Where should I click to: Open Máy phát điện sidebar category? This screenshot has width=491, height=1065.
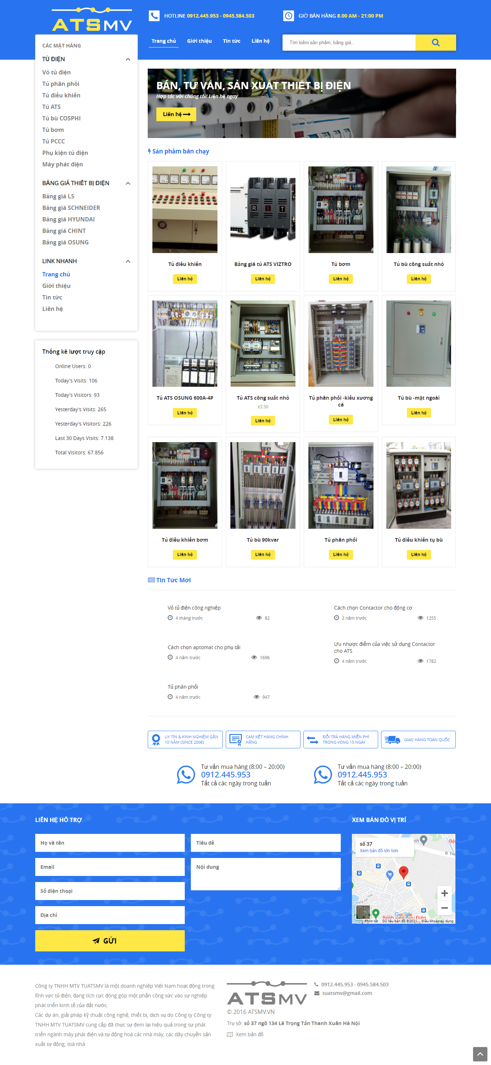click(63, 165)
